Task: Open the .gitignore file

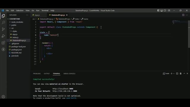Action: point(15,44)
